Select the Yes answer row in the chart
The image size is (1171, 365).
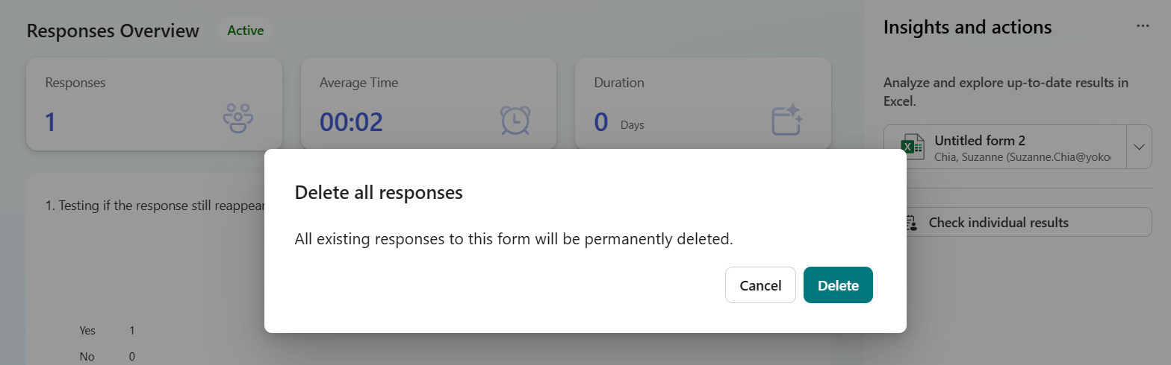pos(88,331)
